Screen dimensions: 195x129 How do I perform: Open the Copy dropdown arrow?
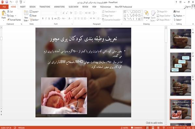pos(16,16)
